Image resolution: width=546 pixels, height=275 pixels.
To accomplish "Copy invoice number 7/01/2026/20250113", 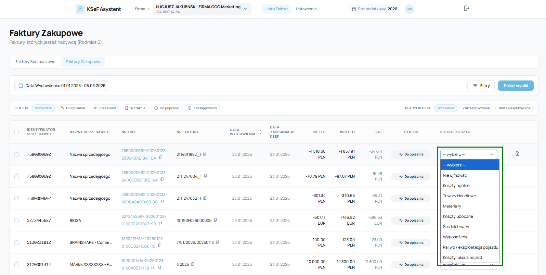I will coord(218,242).
